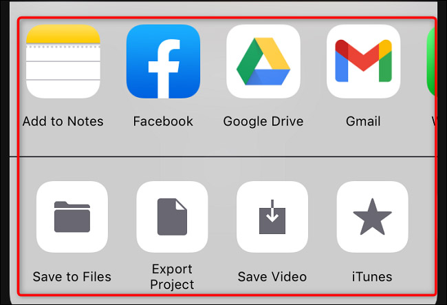Click the "Facebook" text label
The width and height of the screenshot is (447, 305).
pos(164,121)
